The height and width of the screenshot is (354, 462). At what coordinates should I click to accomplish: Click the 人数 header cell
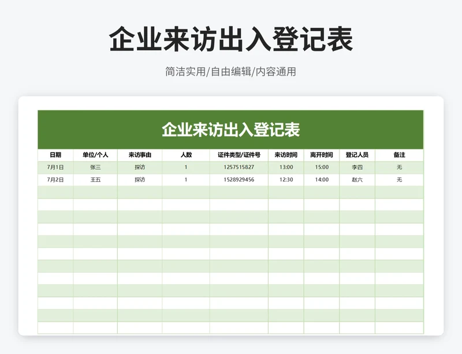pos(186,155)
